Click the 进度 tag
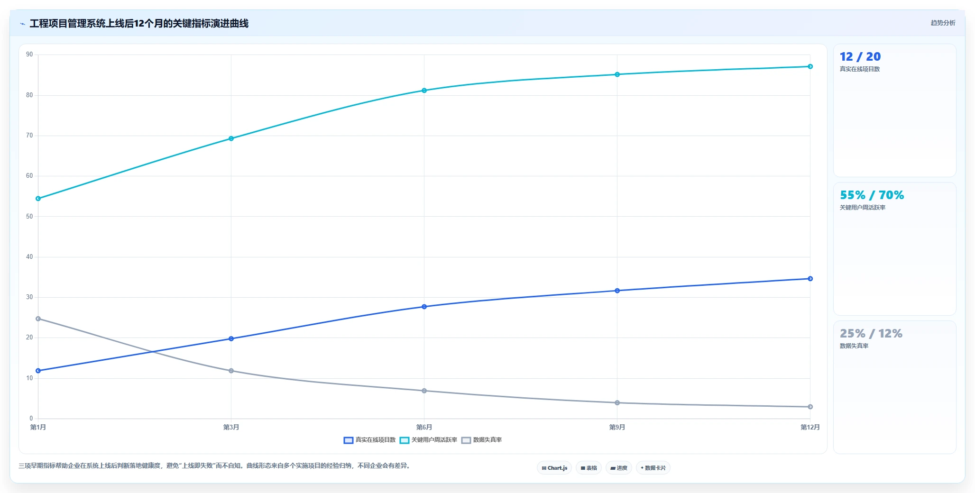975x493 pixels. point(619,468)
